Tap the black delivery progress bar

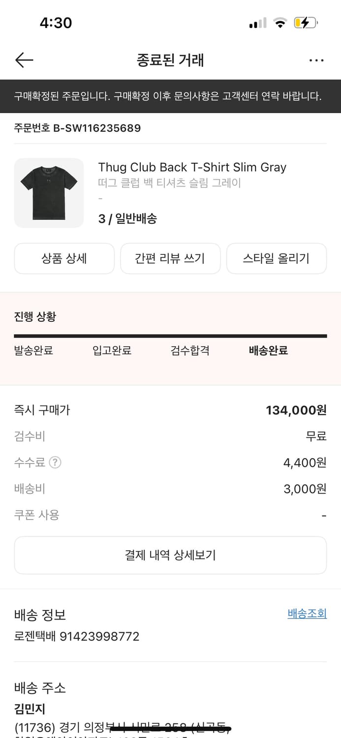point(170,336)
